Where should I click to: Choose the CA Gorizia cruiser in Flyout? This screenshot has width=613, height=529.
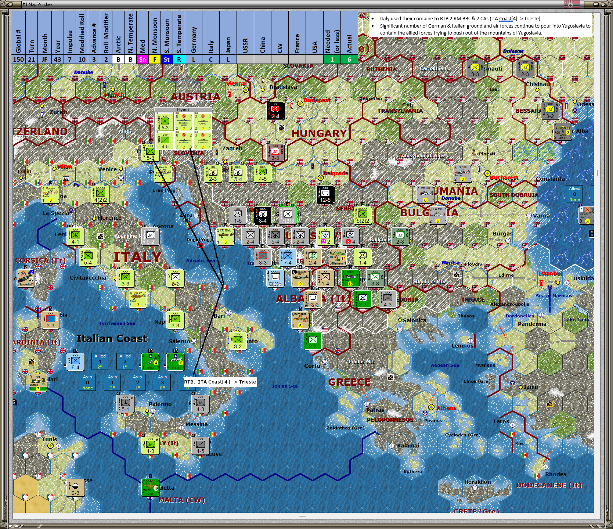pos(202,140)
